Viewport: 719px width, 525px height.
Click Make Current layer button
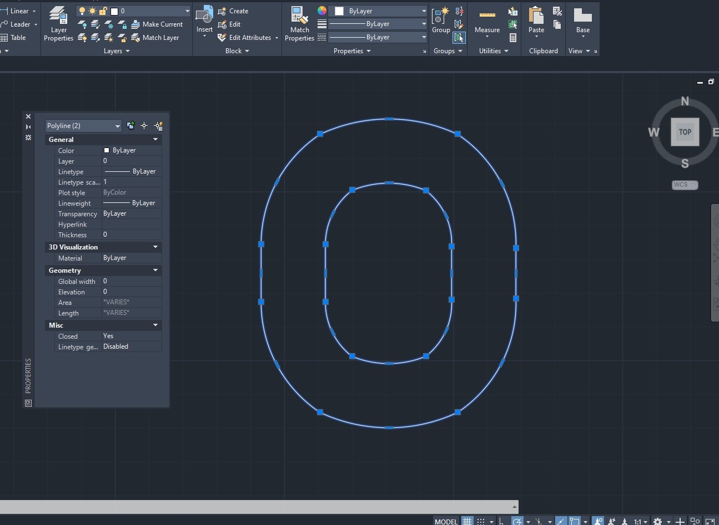point(157,24)
